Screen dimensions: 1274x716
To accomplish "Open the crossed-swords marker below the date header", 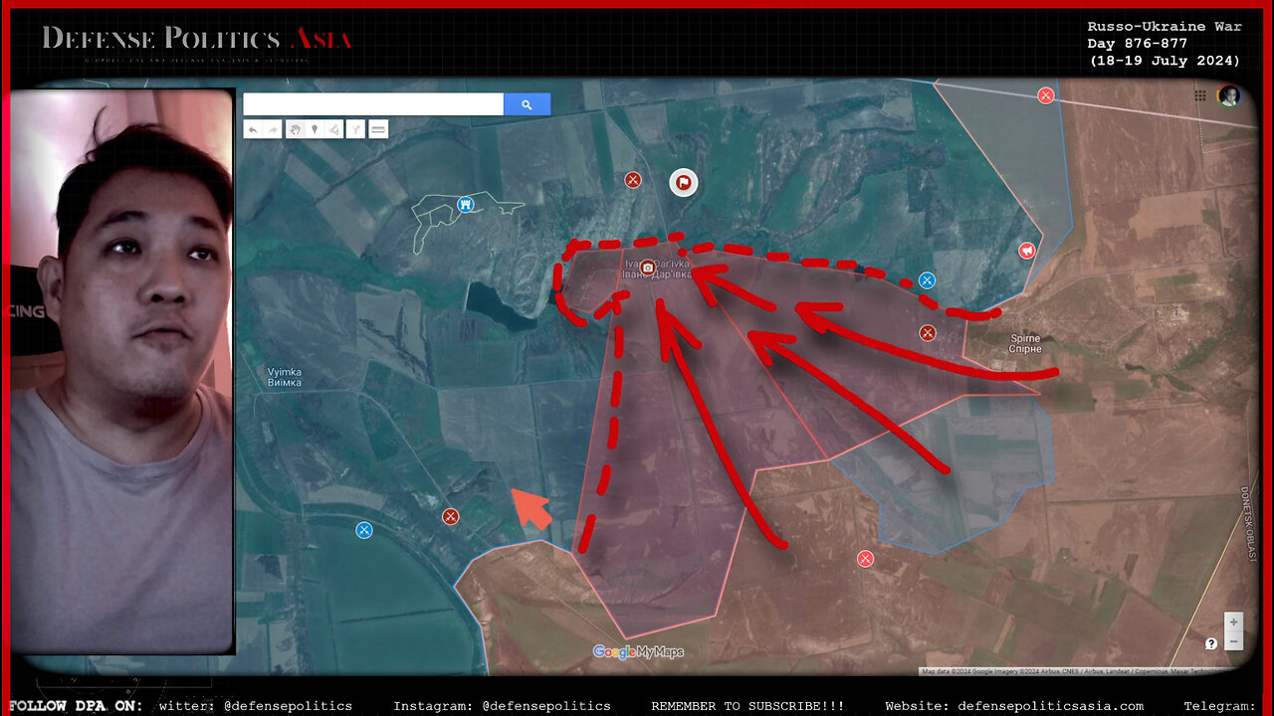I will coord(1045,95).
